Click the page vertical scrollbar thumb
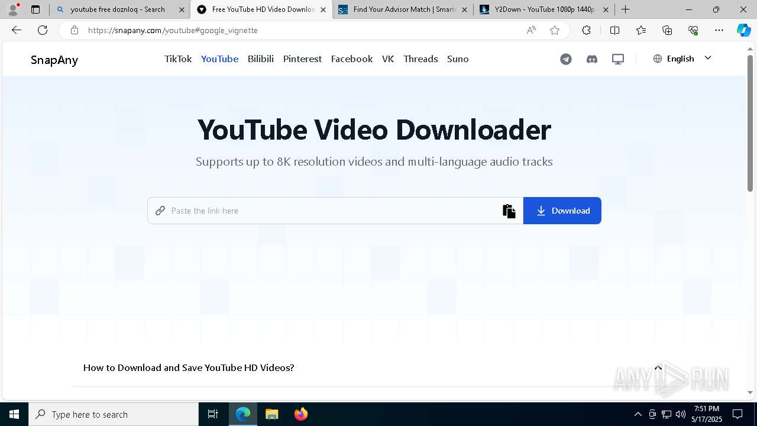Viewport: 757px width, 426px height. [x=750, y=123]
